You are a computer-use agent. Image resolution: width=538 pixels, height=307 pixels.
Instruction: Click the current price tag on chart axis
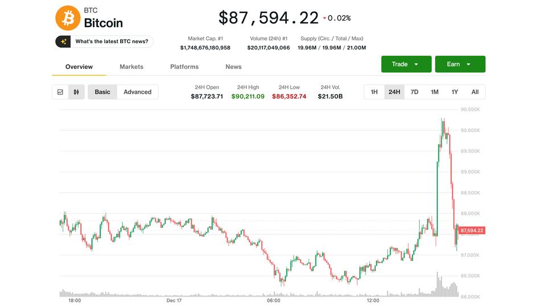[472, 230]
